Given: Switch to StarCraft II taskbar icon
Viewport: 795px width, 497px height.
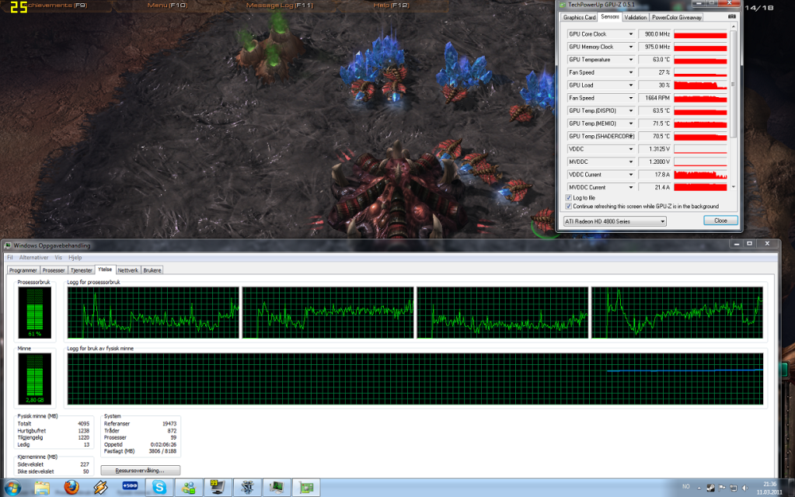Looking at the screenshot, I should point(247,488).
